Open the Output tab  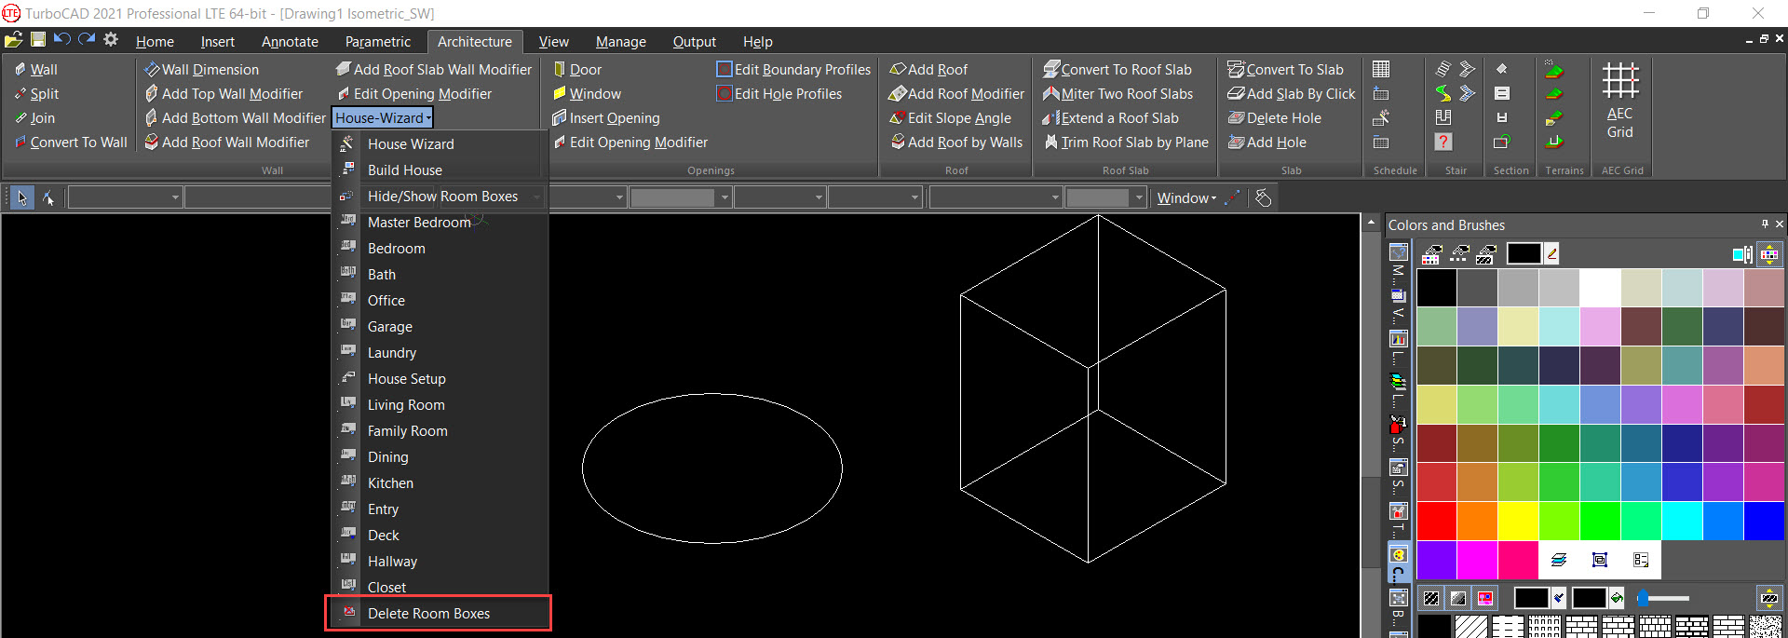coord(695,42)
